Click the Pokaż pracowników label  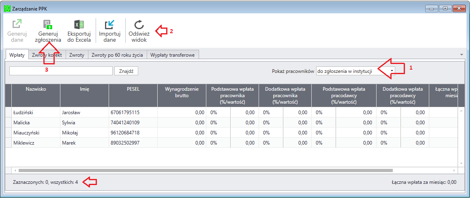click(293, 71)
